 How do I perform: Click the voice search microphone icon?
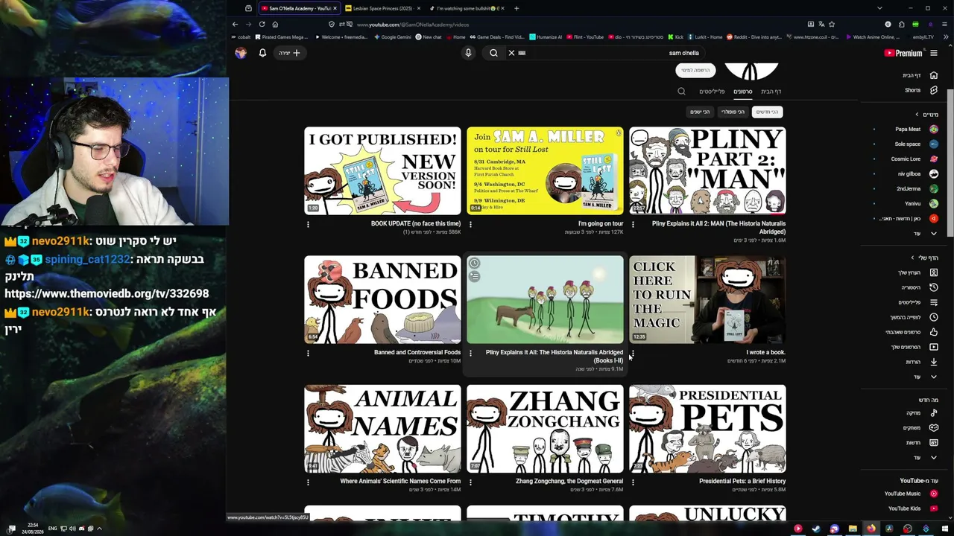coord(468,53)
